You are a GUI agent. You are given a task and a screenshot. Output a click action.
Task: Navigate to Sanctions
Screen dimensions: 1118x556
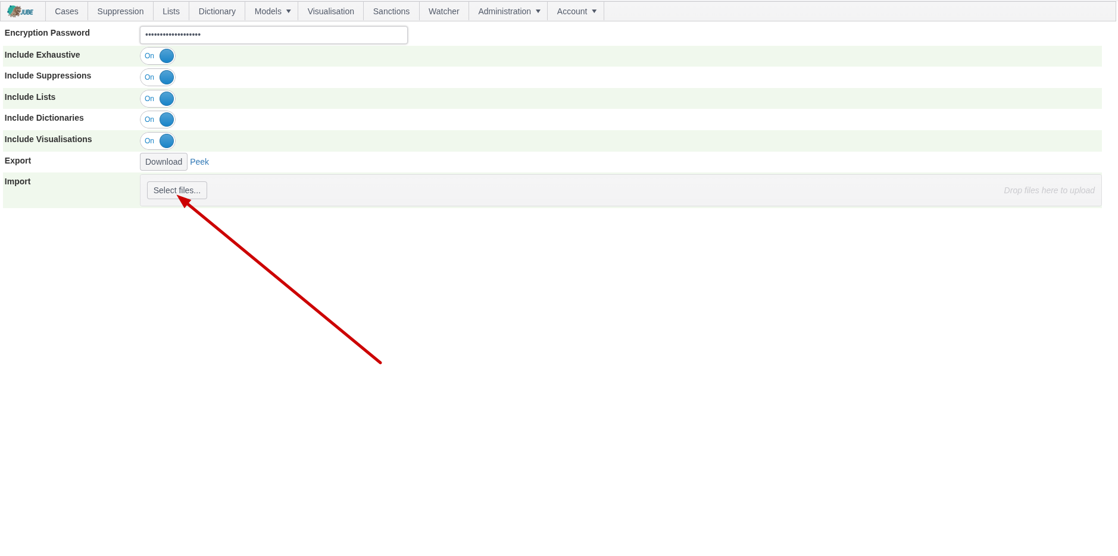pyautogui.click(x=391, y=11)
